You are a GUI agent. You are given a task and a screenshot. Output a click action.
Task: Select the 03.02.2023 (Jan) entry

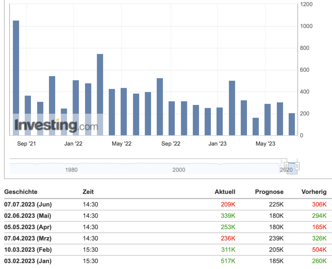28,261
